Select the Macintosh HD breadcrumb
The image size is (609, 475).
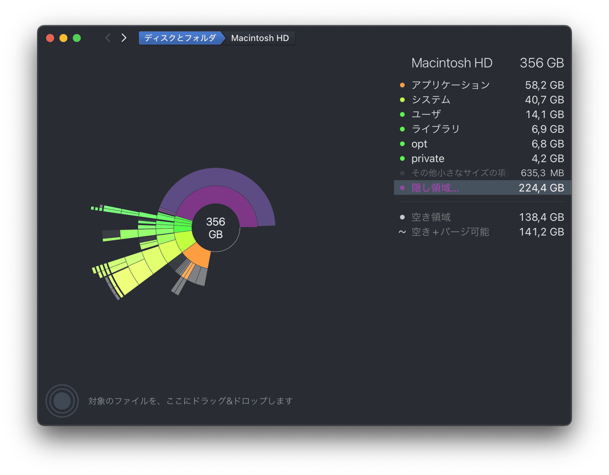[x=260, y=38]
